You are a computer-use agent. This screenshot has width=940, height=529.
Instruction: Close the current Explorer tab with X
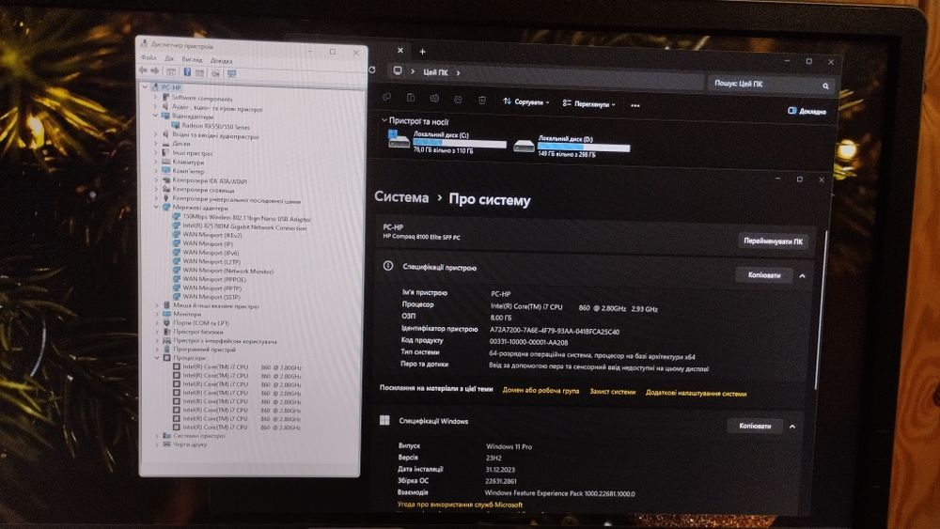click(400, 51)
